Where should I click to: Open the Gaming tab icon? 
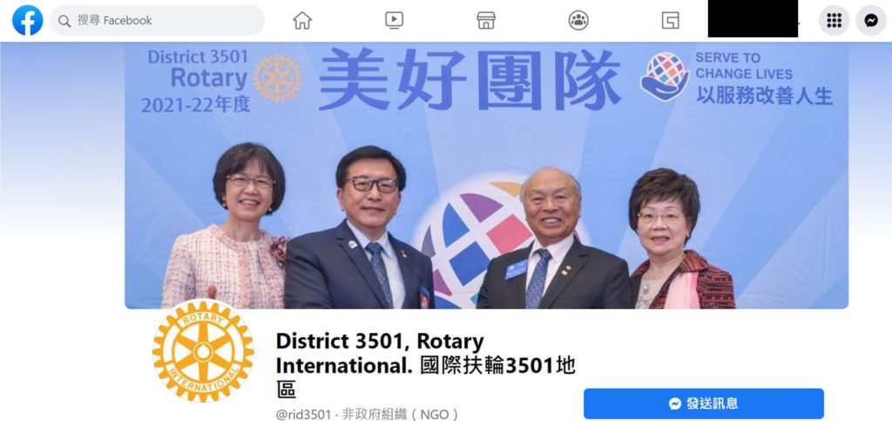670,21
